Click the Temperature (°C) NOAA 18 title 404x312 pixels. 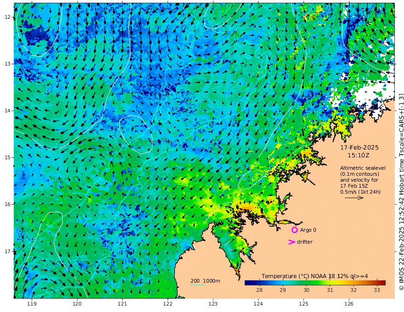[x=314, y=276]
